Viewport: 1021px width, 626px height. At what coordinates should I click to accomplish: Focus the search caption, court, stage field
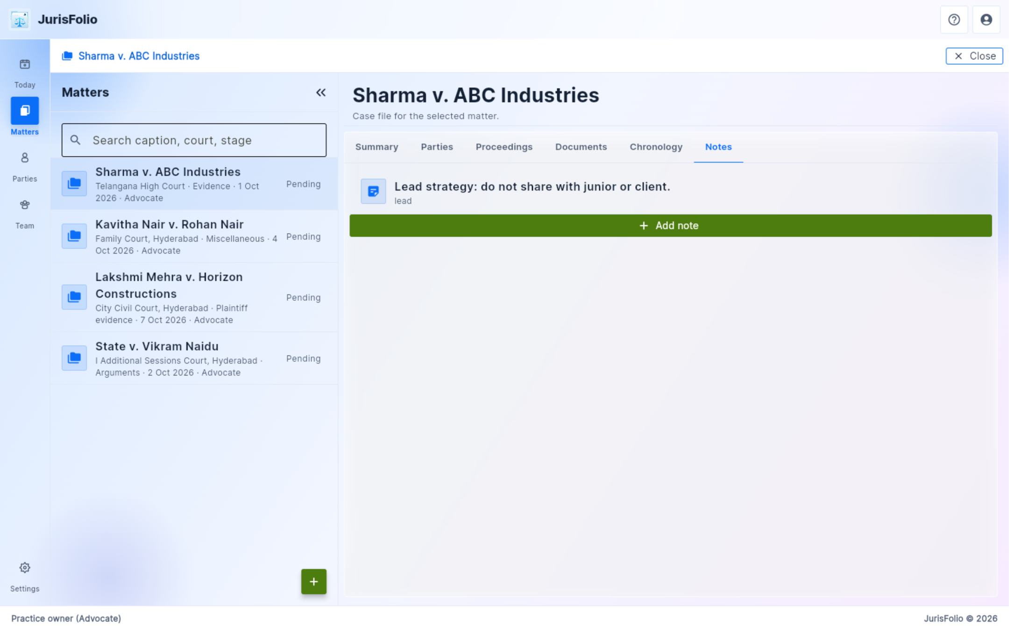194,140
